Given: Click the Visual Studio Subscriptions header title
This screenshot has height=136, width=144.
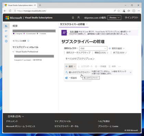Looking at the screenshot, I should click(x=39, y=18).
